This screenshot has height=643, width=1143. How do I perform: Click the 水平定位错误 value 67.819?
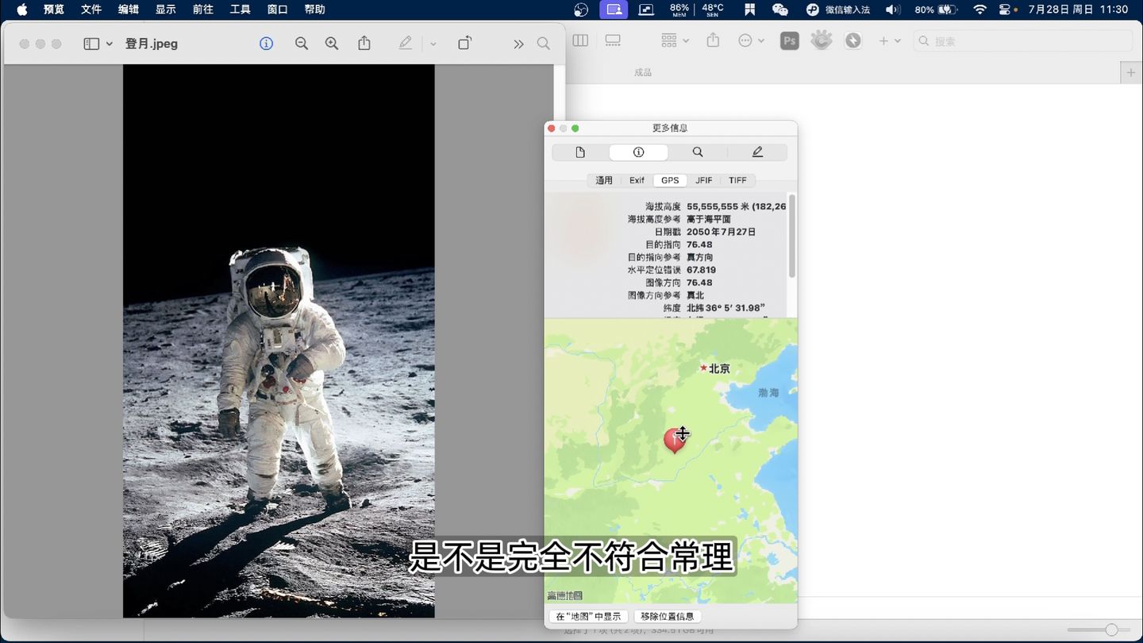[x=701, y=270]
